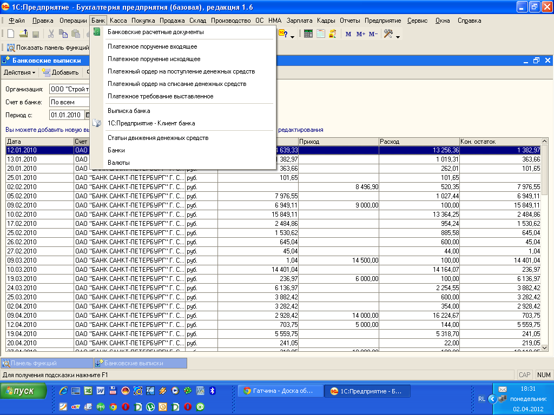Open the tools wrench-and-hammer icon
This screenshot has height=415, width=554.
388,34
